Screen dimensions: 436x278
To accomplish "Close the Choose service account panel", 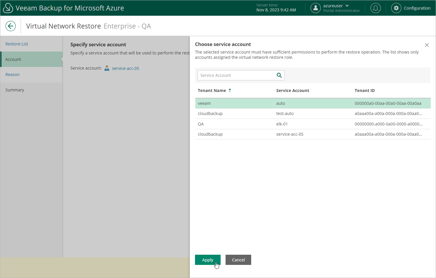I will point(427,45).
